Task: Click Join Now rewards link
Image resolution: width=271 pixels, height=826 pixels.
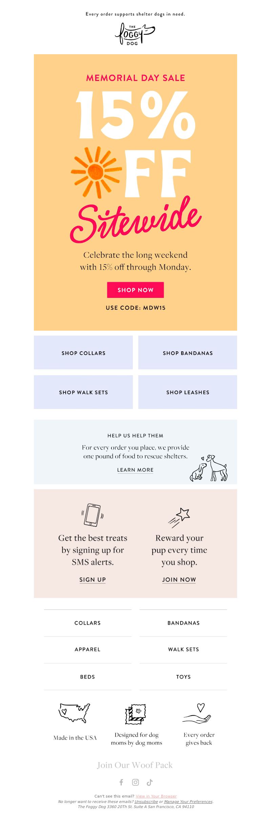Action: pyautogui.click(x=179, y=580)
